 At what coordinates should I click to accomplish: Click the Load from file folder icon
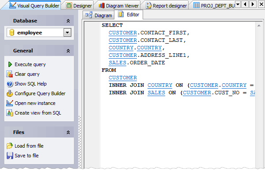point(10,146)
